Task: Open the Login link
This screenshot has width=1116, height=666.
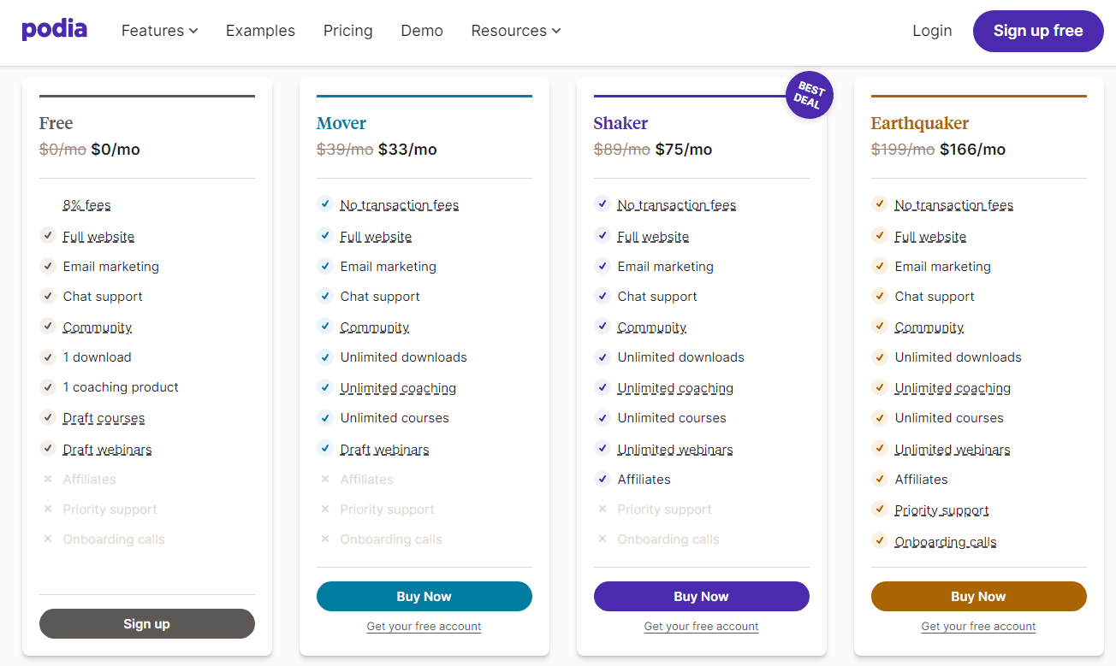Action: pos(932,31)
